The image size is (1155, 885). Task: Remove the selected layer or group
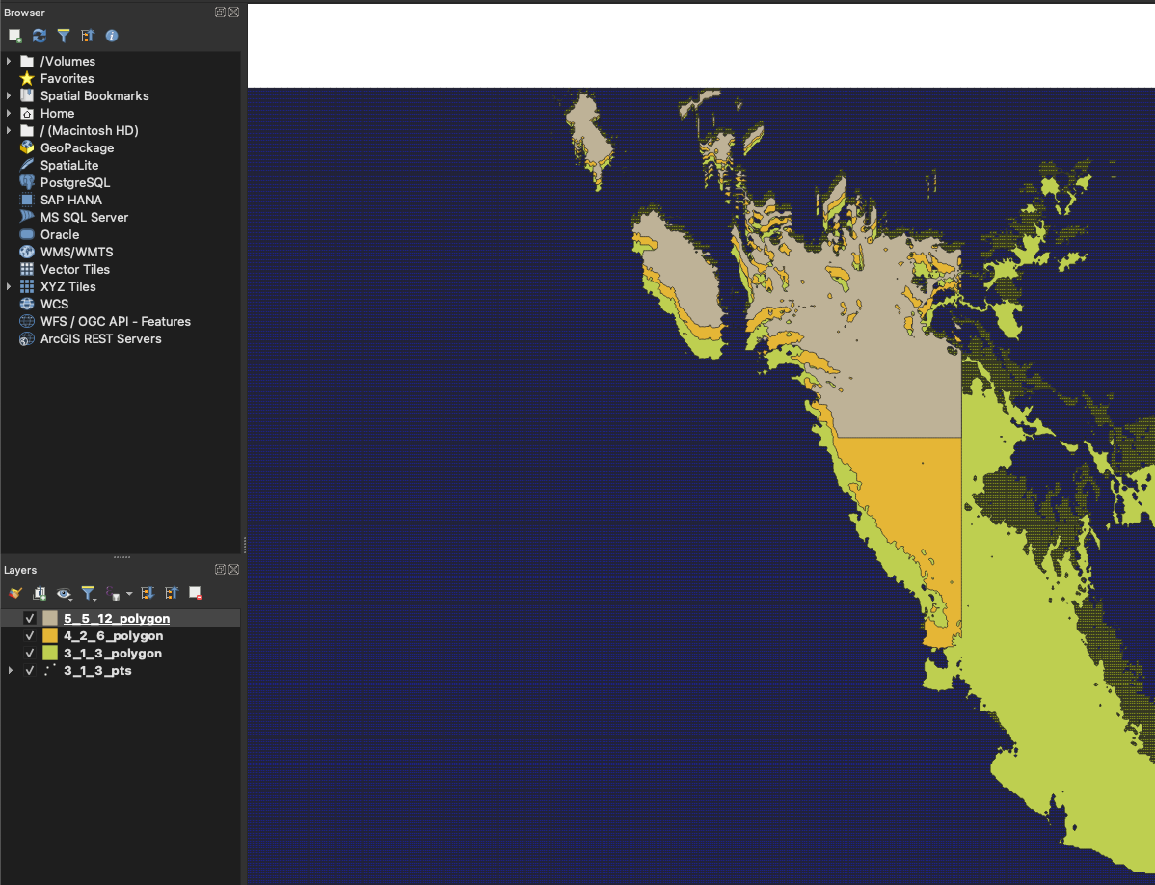coord(196,593)
